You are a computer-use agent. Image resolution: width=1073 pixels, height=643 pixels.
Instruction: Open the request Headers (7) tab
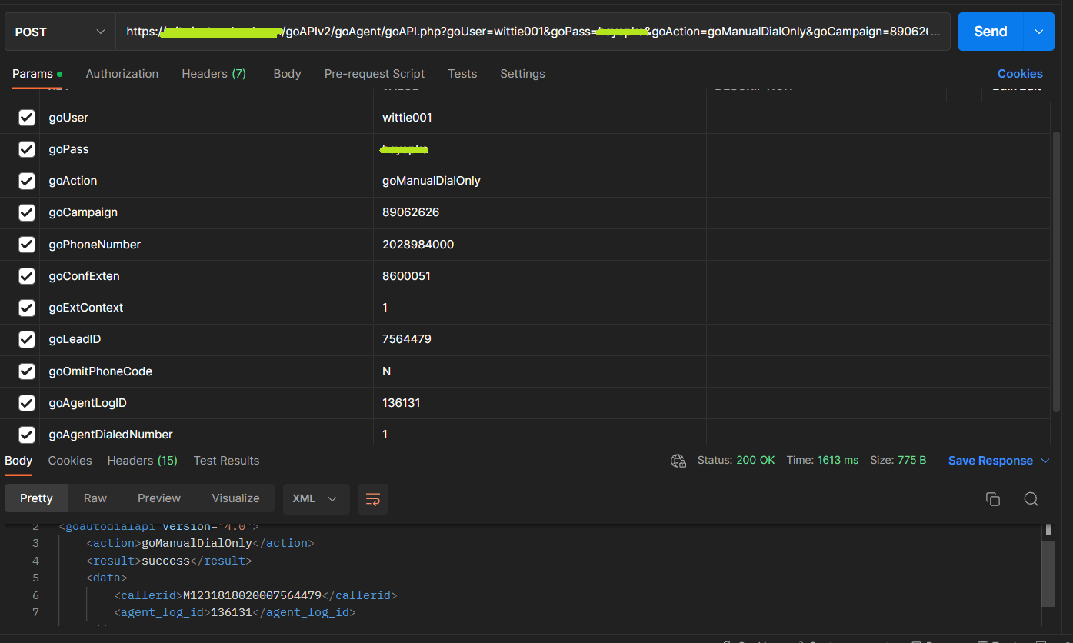click(x=214, y=74)
